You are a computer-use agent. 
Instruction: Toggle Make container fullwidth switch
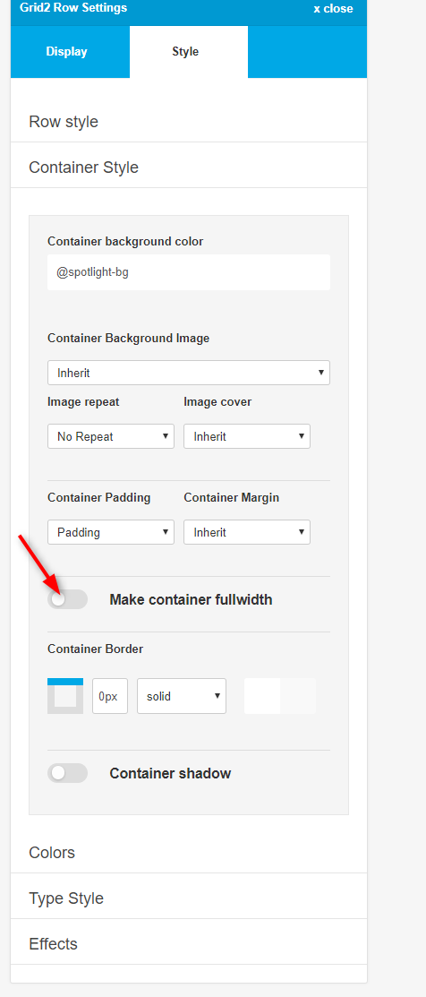[67, 599]
